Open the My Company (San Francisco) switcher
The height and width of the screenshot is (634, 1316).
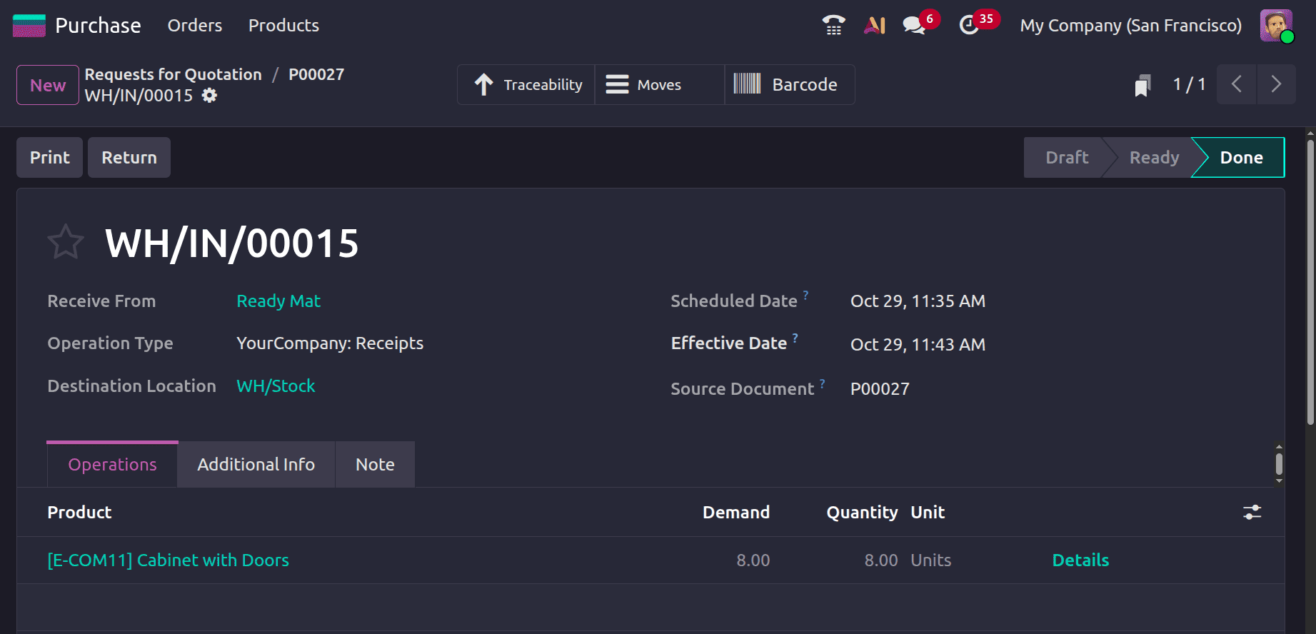click(1131, 26)
